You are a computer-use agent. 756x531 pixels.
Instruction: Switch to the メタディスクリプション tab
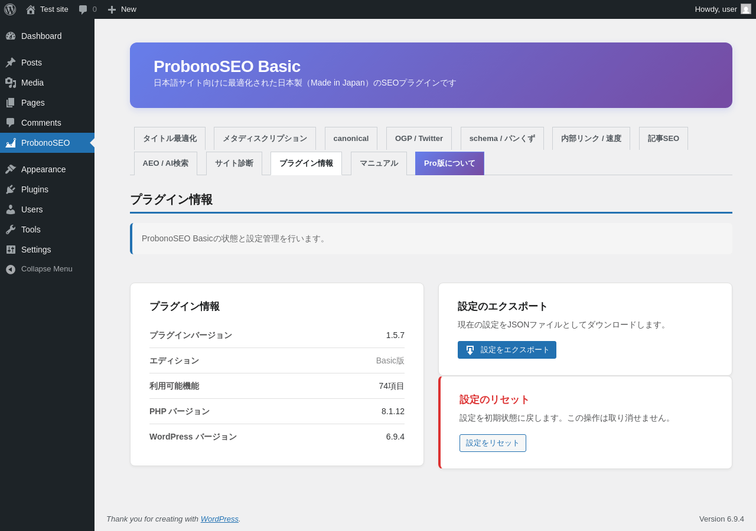click(265, 139)
